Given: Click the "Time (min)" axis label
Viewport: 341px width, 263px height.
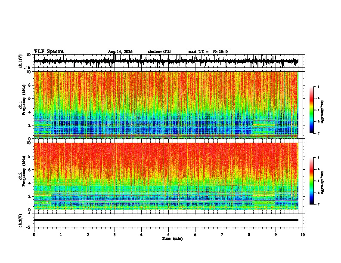Looking at the screenshot, I should point(172,239).
